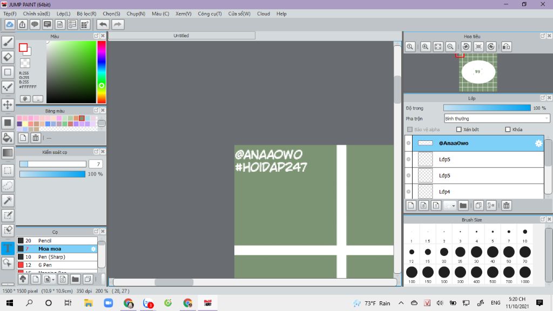Click the Navigator canvas thumbnail

478,72
